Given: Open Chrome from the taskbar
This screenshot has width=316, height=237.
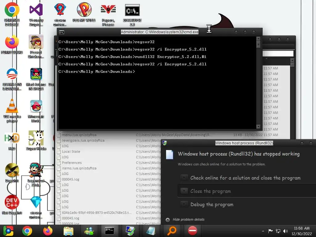Looking at the screenshot, I should click(x=27, y=231).
